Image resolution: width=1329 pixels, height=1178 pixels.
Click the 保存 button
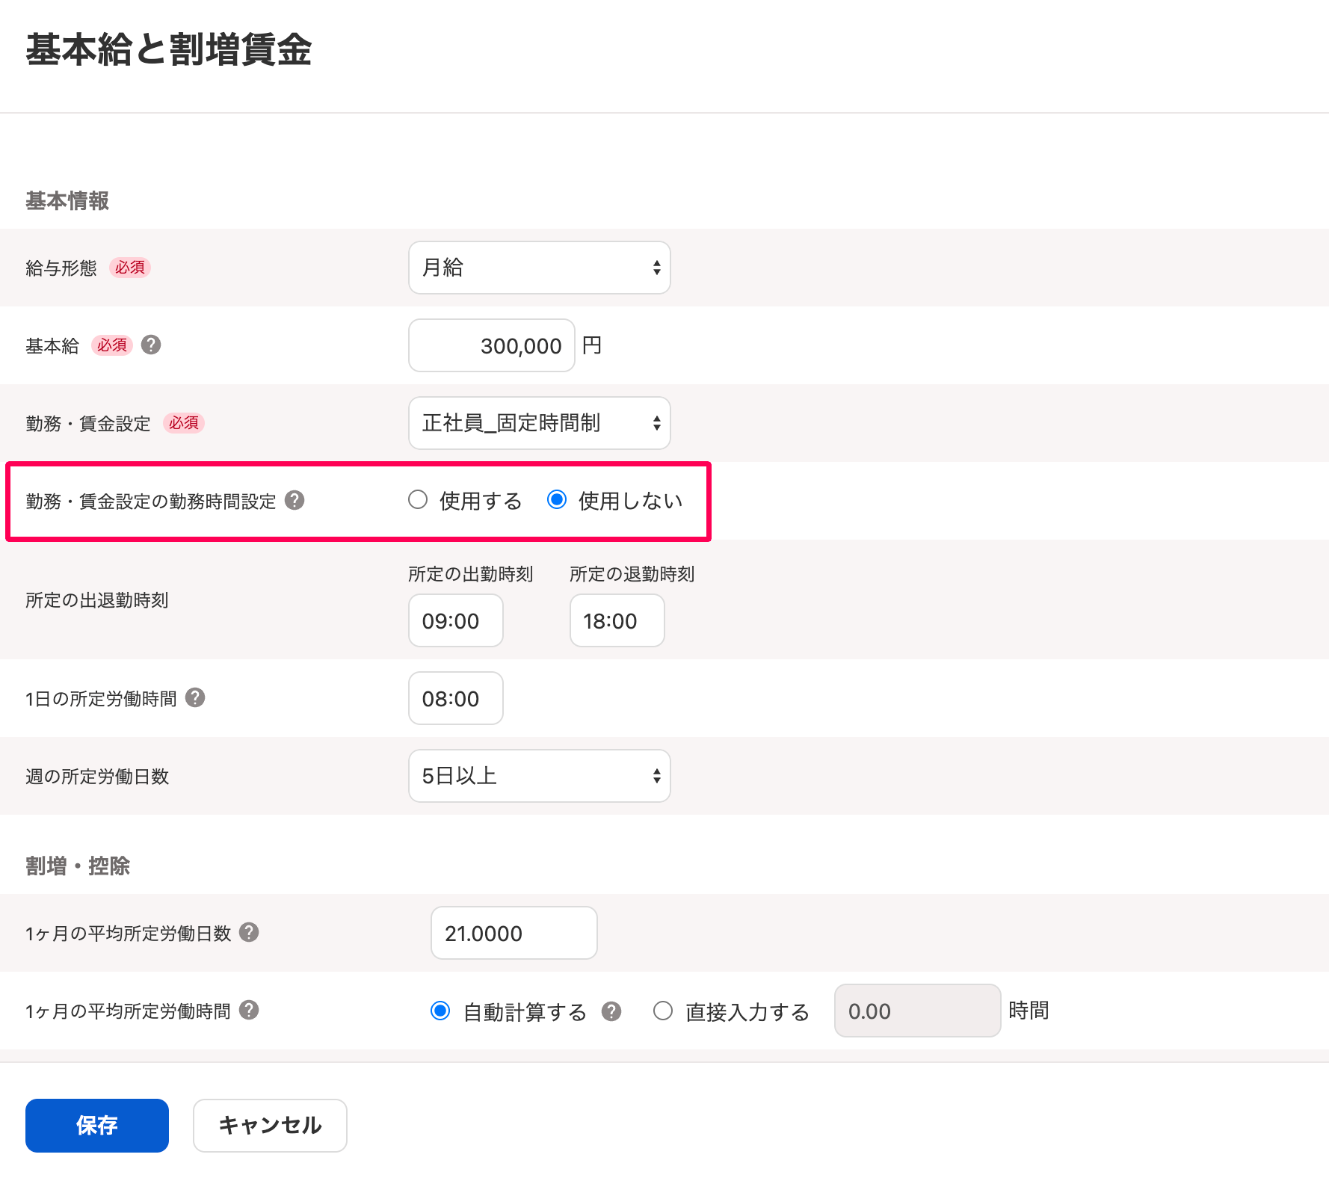(x=97, y=1126)
